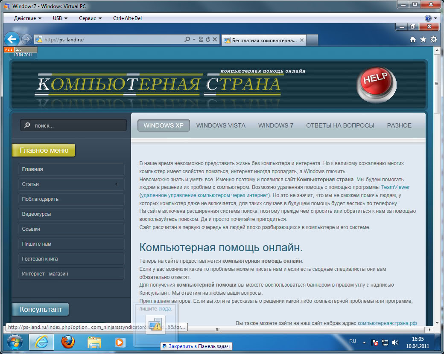Screen dimensions: 444x354
Task: Send Ctrl+Alt+Del to virtual machine
Action: pos(127,18)
